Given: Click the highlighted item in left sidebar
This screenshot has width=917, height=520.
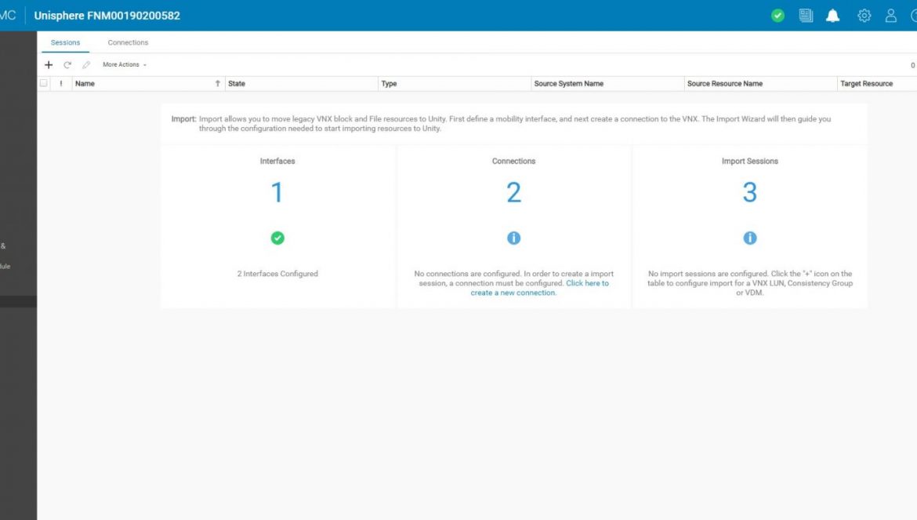Looking at the screenshot, I should click(x=18, y=302).
